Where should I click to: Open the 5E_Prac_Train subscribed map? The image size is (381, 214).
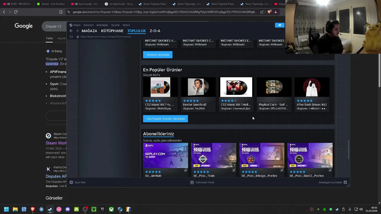[214, 155]
